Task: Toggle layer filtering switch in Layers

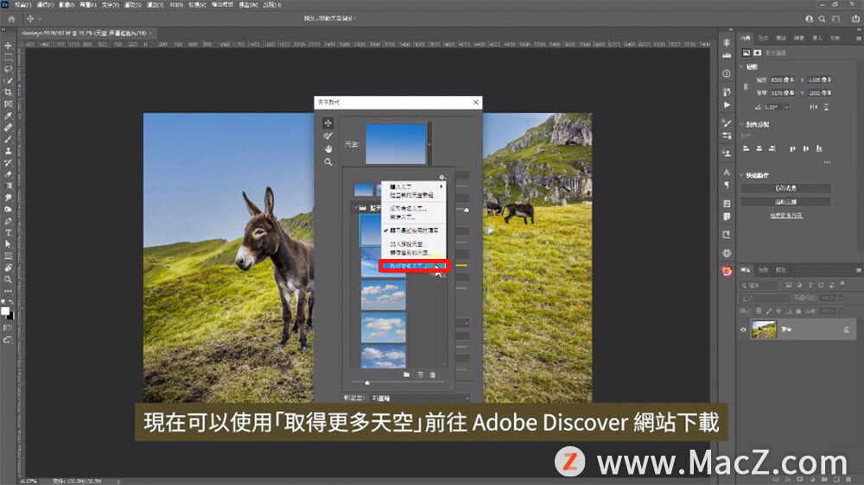Action: pyautogui.click(x=842, y=285)
